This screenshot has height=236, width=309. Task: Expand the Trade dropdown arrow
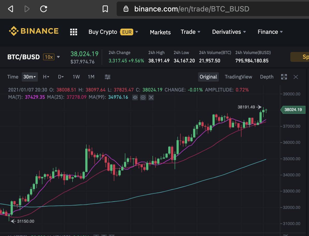pos(199,32)
